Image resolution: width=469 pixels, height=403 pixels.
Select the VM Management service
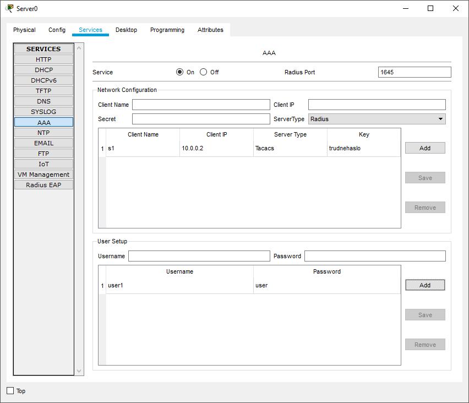coord(43,175)
